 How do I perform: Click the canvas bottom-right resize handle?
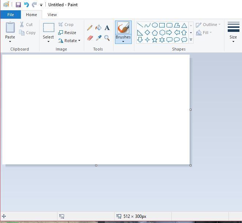(x=191, y=165)
